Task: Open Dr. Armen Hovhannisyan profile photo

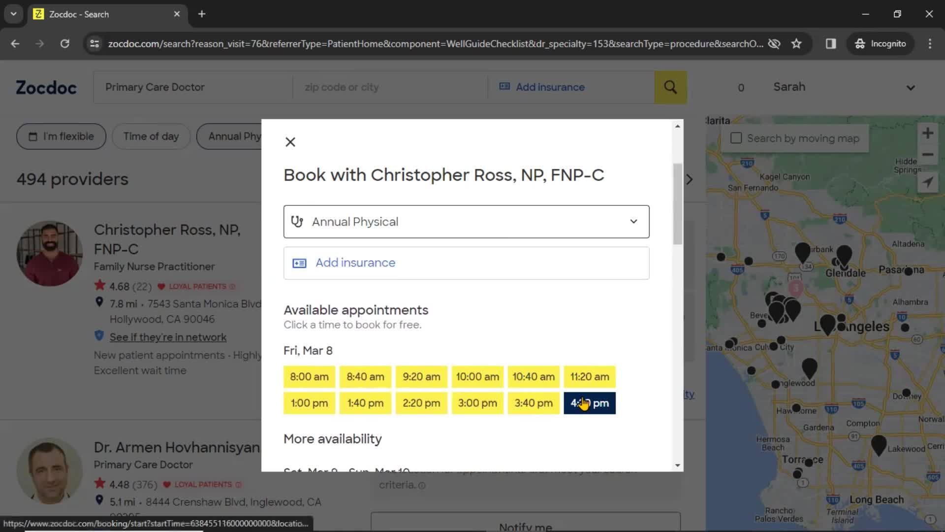Action: tap(49, 471)
